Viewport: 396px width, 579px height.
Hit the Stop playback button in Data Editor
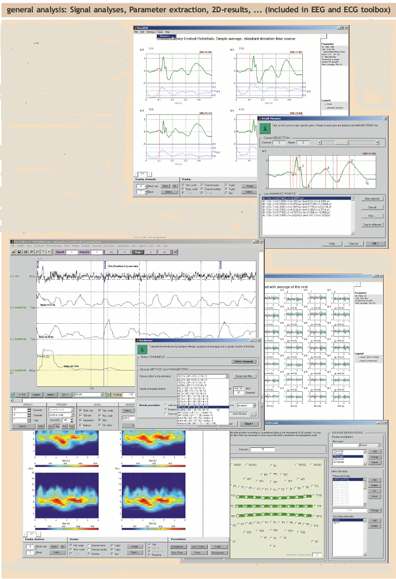(138, 252)
